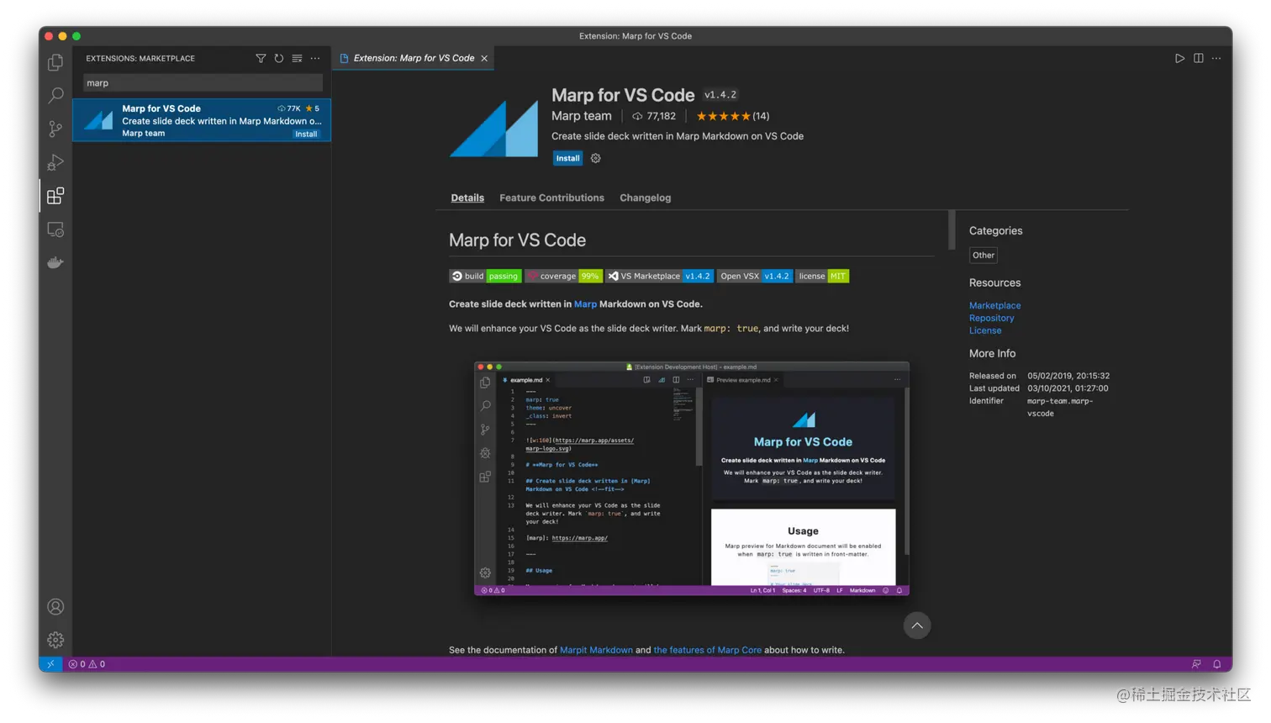
Task: Click the filter extensions icon
Action: 261,58
